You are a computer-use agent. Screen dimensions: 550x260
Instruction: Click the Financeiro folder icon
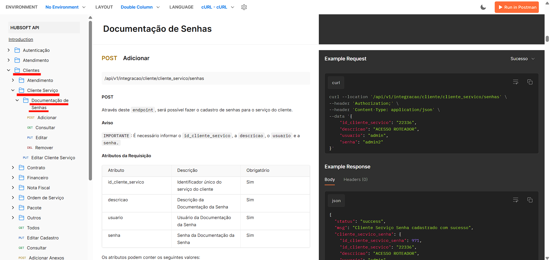point(21,178)
